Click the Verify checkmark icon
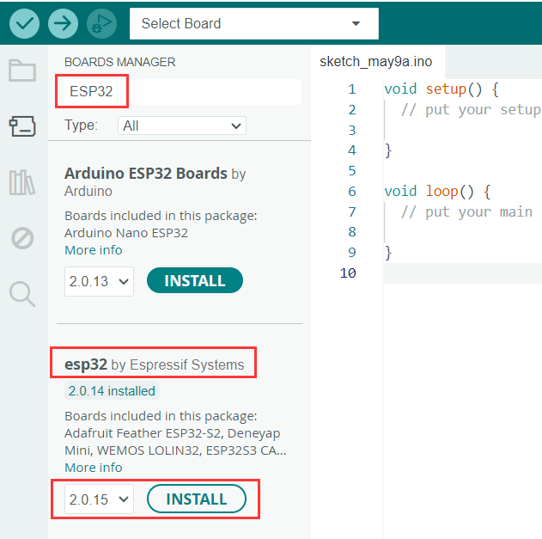 pos(24,23)
